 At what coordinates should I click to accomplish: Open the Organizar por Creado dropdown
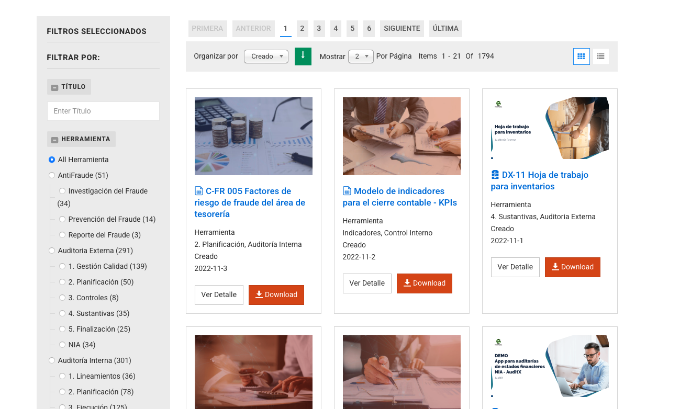[266, 56]
